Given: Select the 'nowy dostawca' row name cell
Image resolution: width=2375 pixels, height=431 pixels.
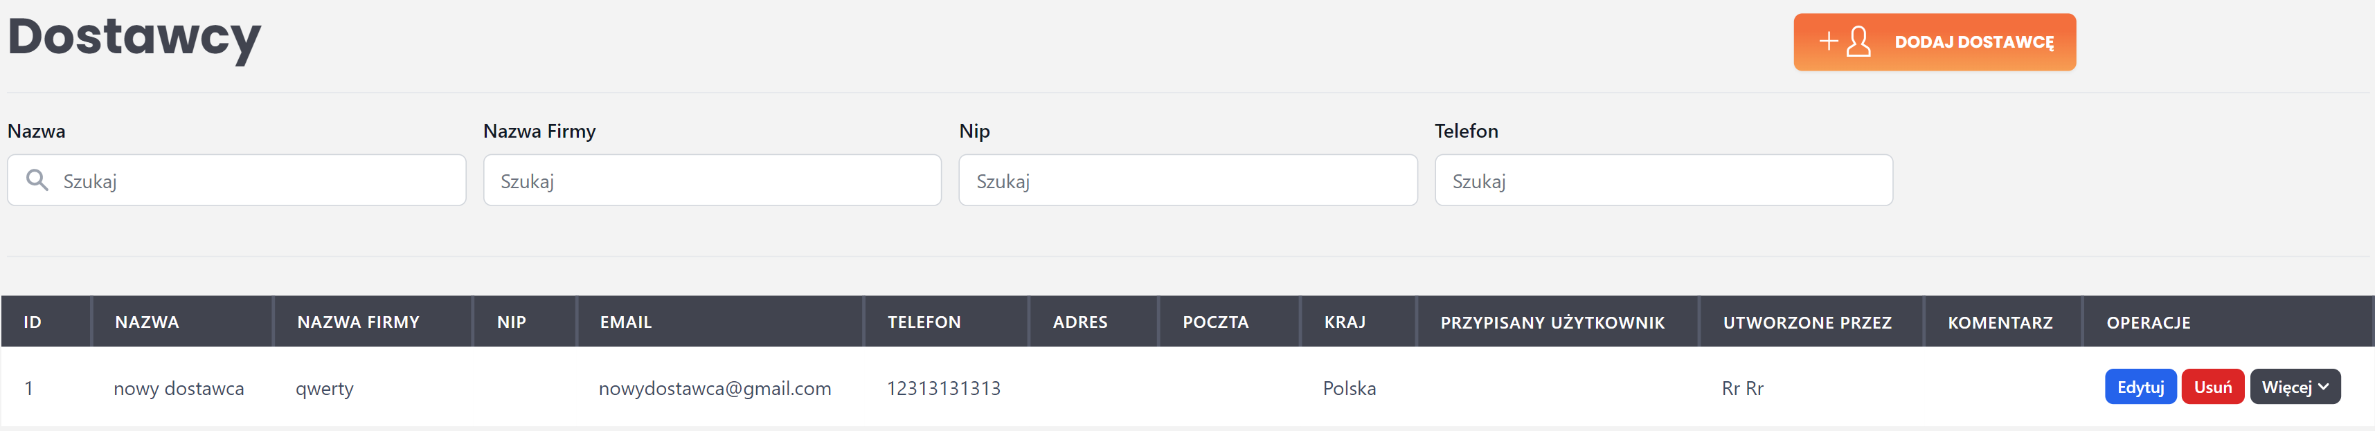Looking at the screenshot, I should click(179, 389).
